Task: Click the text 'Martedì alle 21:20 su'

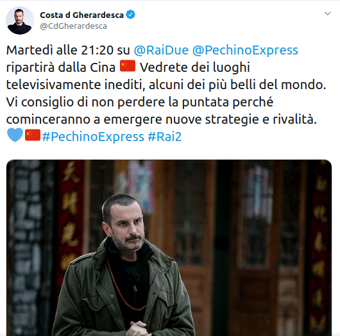Action: (68, 50)
